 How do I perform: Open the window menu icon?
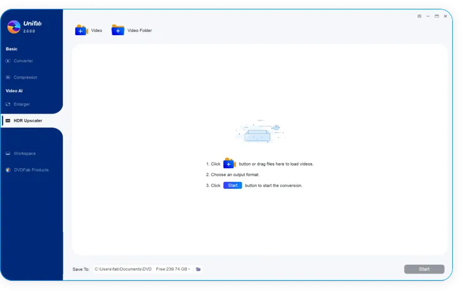coord(419,16)
